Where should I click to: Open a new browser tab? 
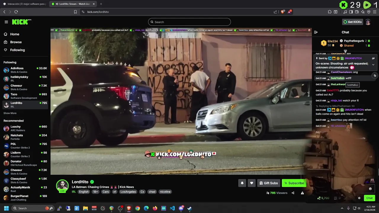[x=101, y=4]
